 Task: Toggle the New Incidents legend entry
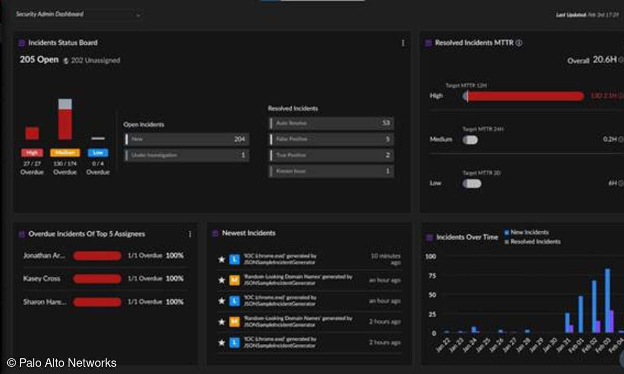click(x=526, y=232)
